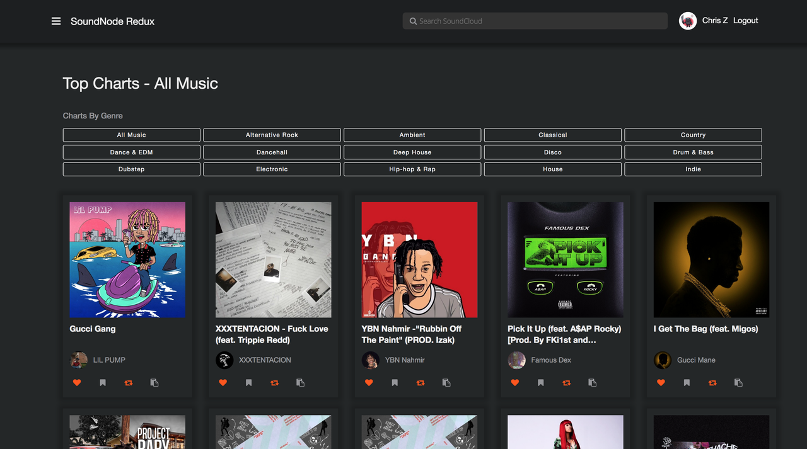Like the Pick It Up track

(x=514, y=382)
